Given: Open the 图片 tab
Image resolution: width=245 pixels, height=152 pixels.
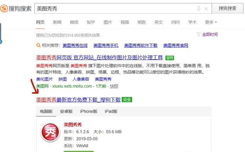Looking at the screenshot, I should pos(108,22).
